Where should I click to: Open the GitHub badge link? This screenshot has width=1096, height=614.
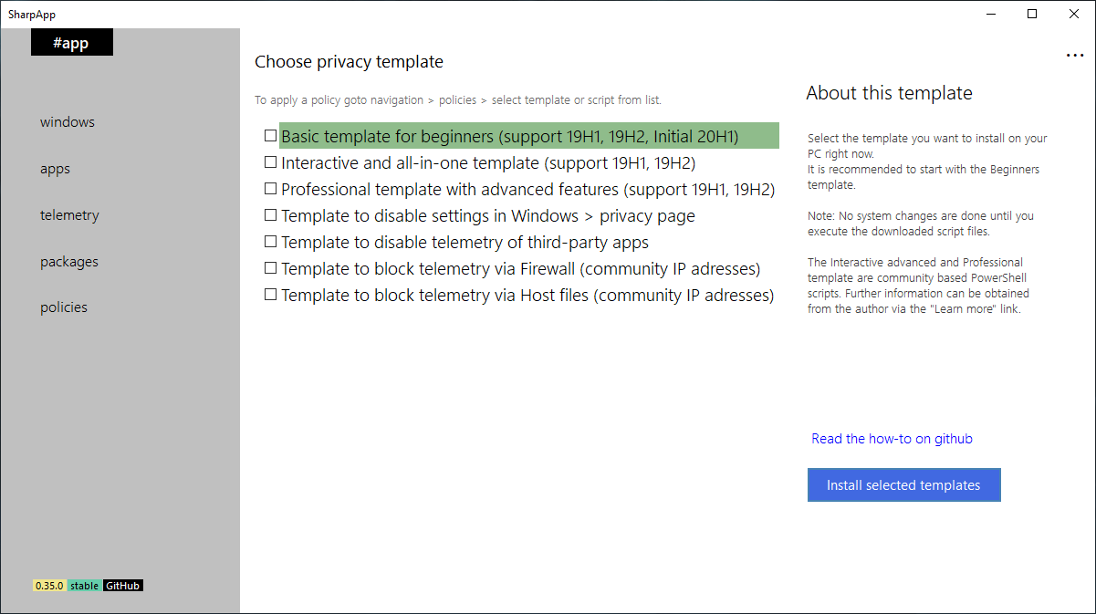(122, 586)
